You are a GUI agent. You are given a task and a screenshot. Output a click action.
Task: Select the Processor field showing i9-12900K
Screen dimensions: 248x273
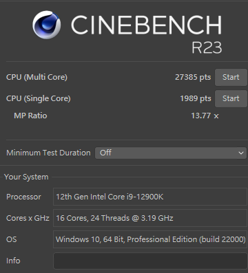[150, 197]
